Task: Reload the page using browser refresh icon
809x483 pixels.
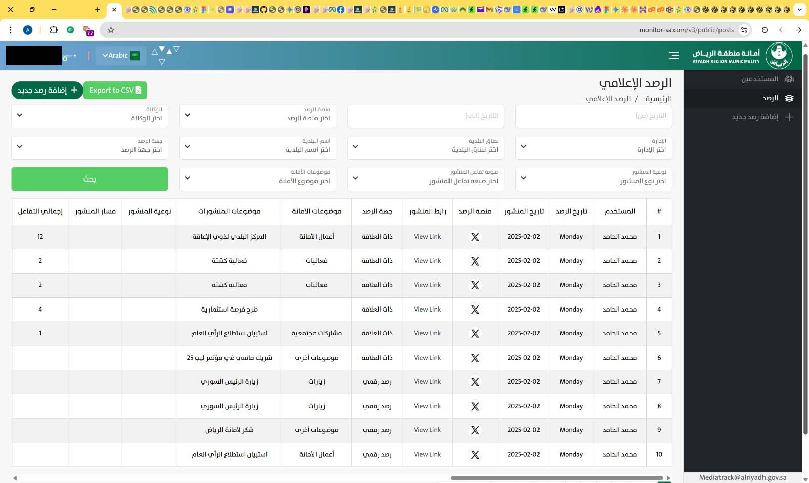Action: tap(765, 30)
